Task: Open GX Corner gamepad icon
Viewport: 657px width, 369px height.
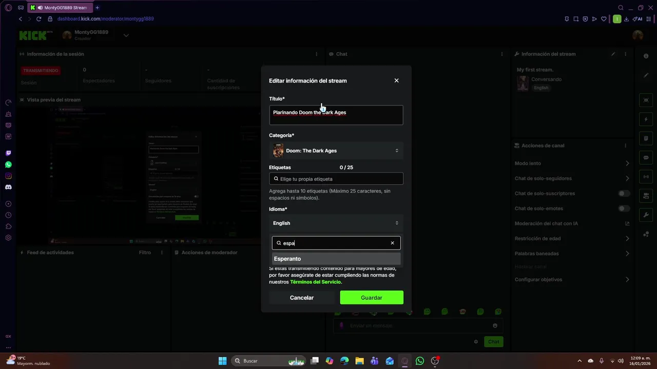Action: (x=21, y=8)
